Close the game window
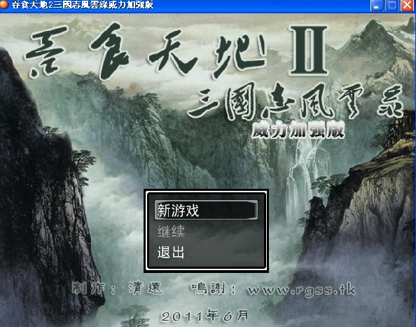The image size is (416, 327). (x=407, y=6)
